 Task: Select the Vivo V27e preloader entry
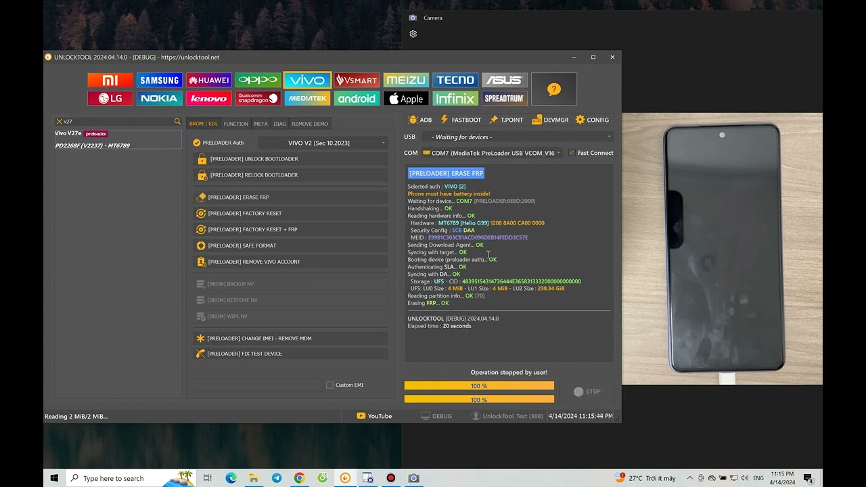click(118, 134)
